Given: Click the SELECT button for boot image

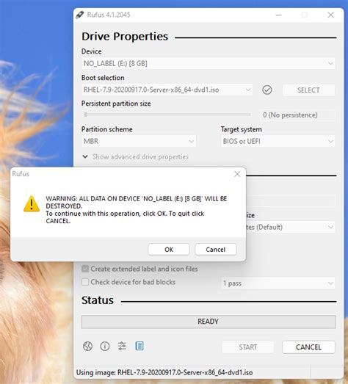Looking at the screenshot, I should pos(308,90).
